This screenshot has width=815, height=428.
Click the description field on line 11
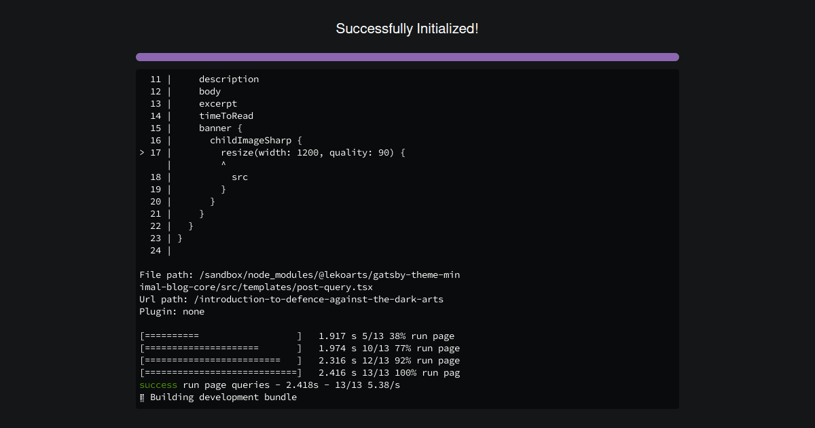tap(228, 79)
